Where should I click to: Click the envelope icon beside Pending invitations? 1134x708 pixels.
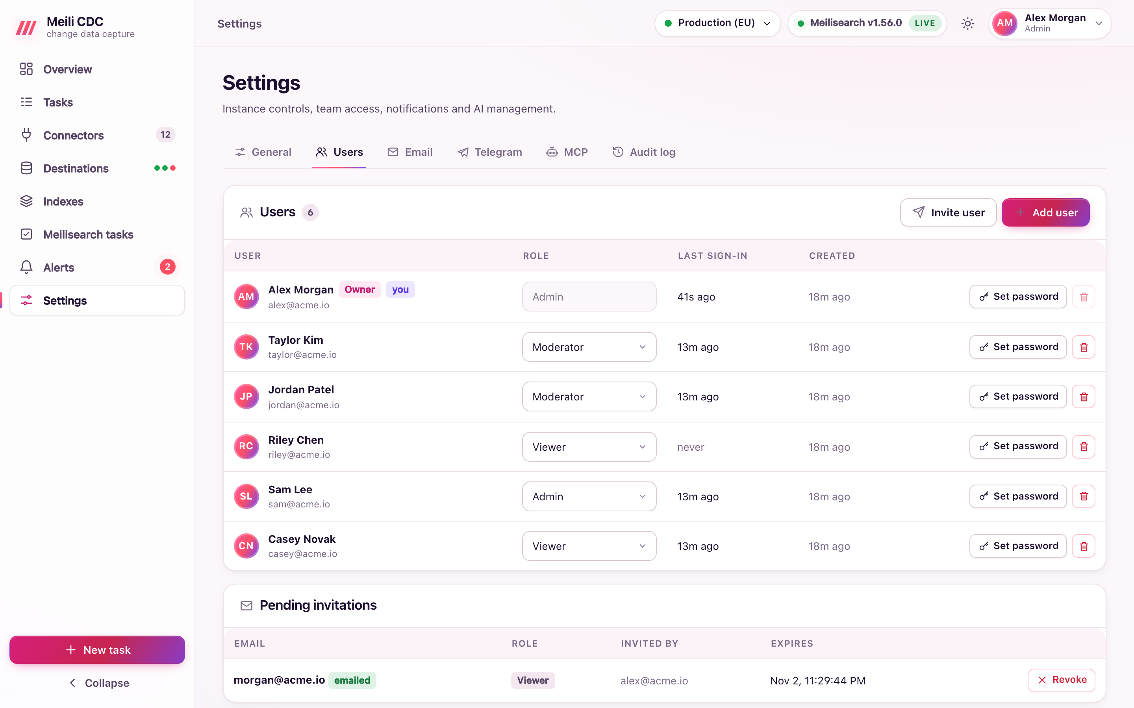[246, 605]
